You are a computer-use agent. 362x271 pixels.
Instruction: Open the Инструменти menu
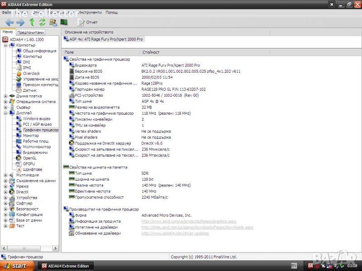[x=90, y=12]
